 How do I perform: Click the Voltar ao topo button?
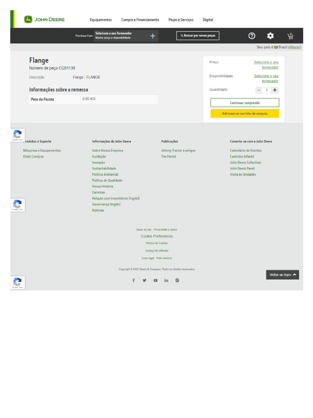[282, 275]
